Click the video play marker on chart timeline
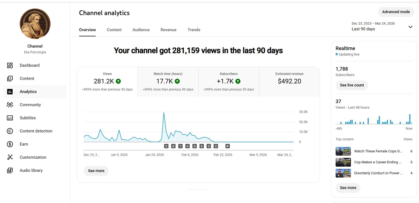Screen dimensions: 419x203 (x=227, y=146)
